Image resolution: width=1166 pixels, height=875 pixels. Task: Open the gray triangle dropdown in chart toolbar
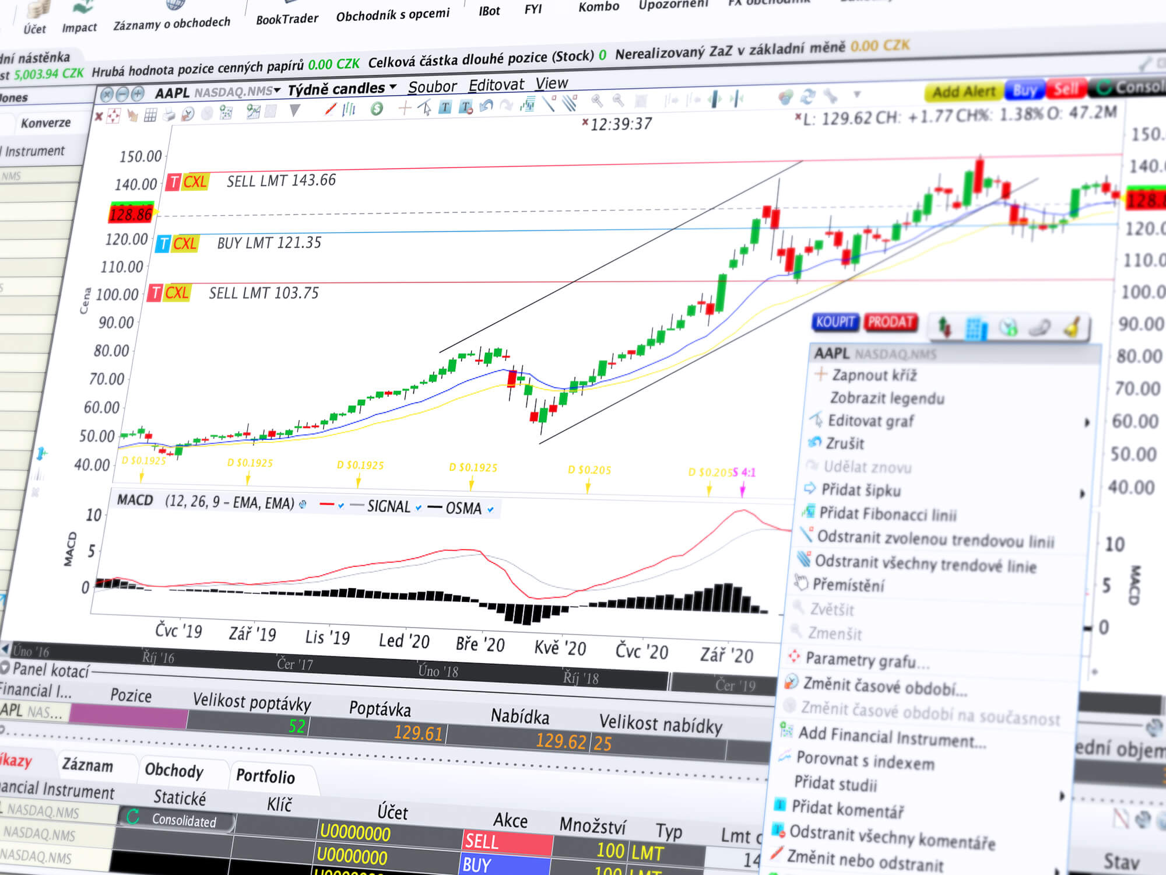point(295,110)
